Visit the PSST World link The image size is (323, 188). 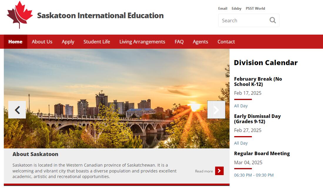click(255, 9)
